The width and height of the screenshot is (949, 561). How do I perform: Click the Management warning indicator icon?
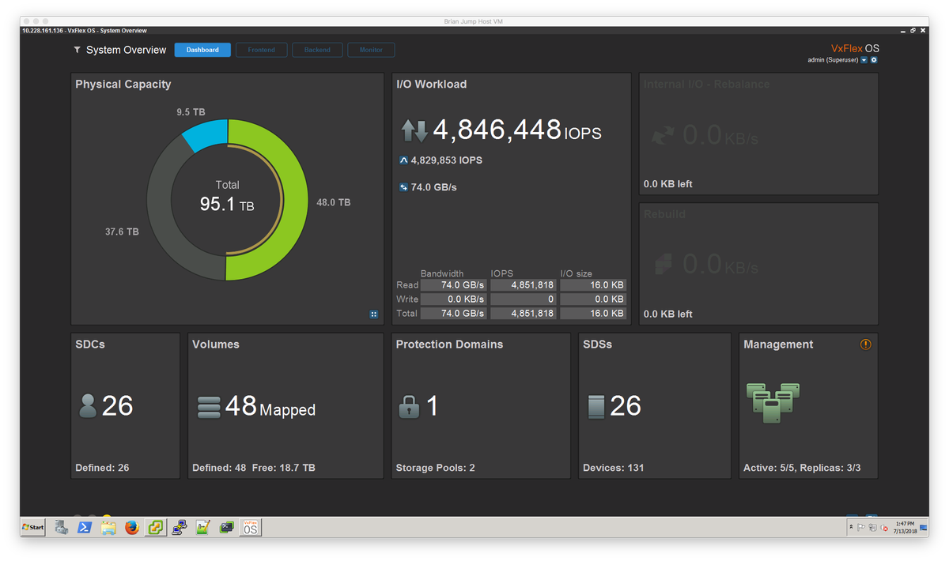tap(865, 345)
